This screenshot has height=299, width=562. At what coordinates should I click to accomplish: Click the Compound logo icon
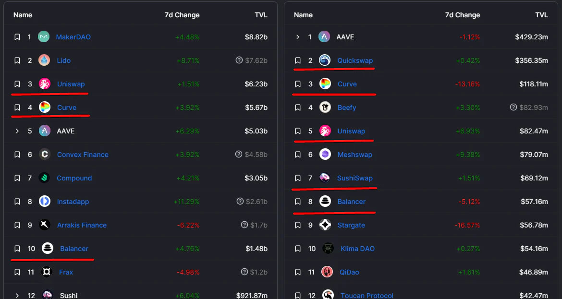44,178
